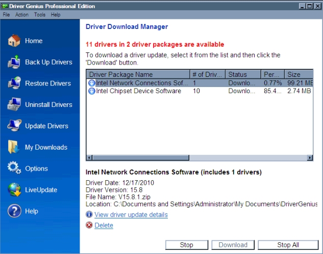Open the Action menu
323x254 pixels.
click(22, 15)
